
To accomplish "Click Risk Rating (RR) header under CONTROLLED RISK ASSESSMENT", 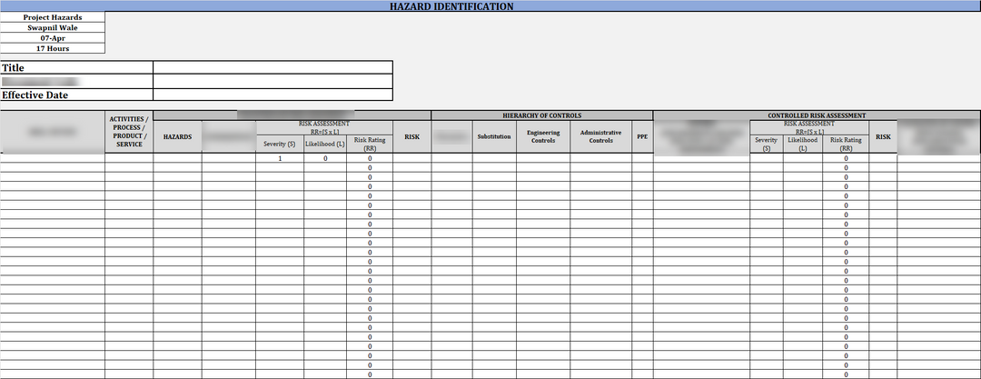I will click(x=846, y=145).
